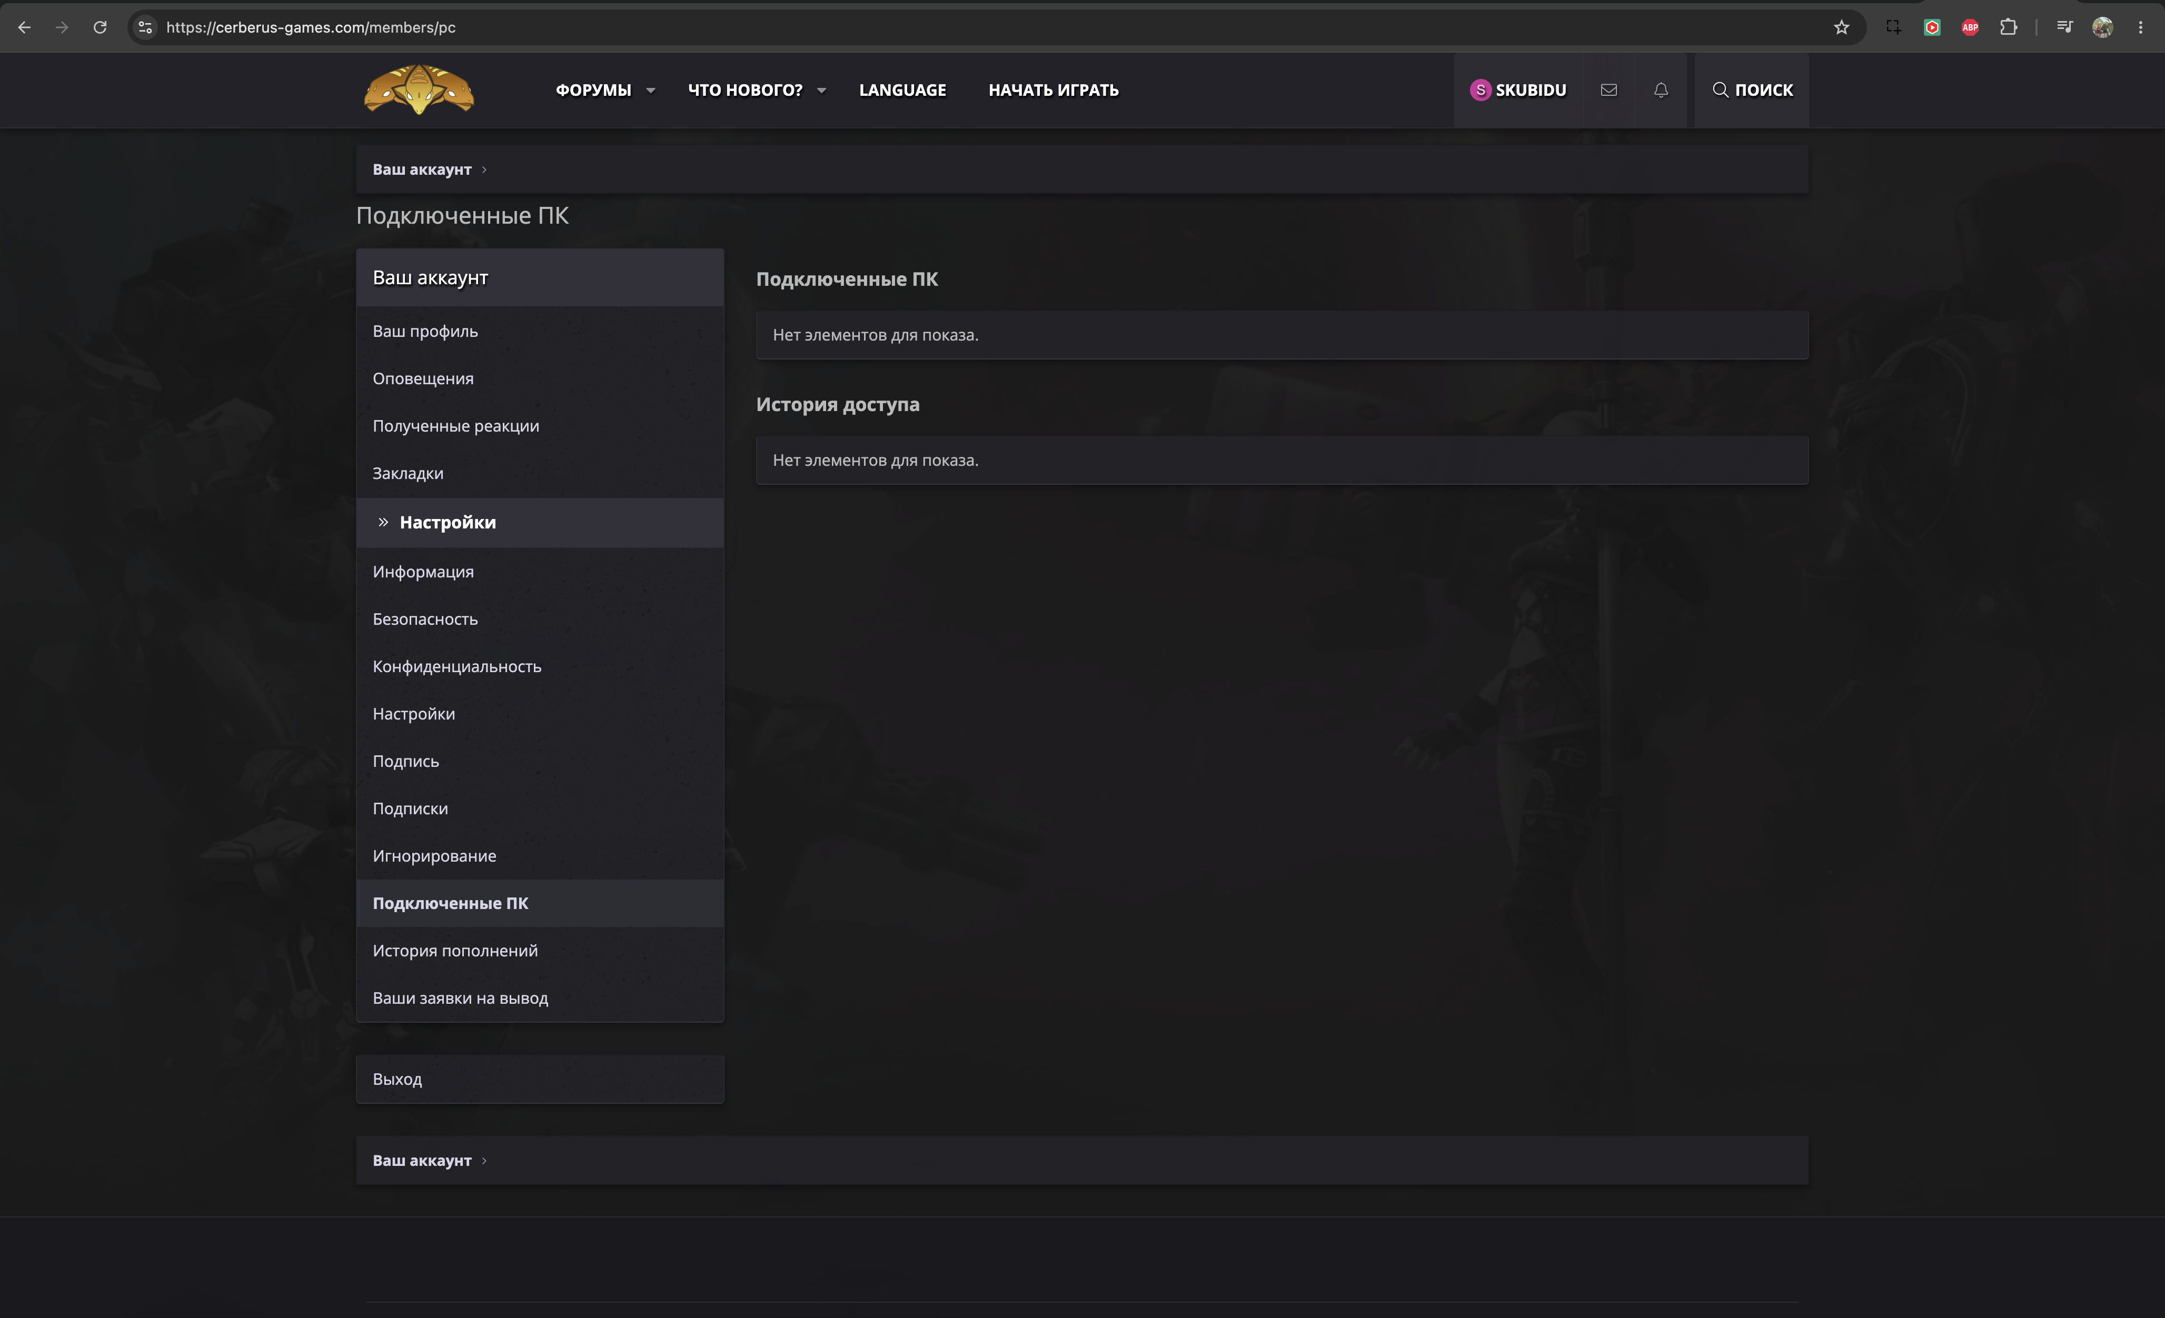
Task: Open Конфиденциальность in the sidebar
Action: pyautogui.click(x=540, y=667)
